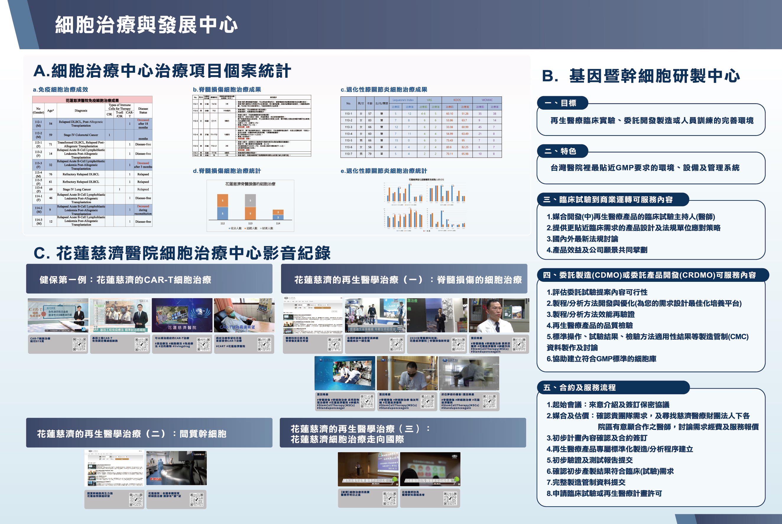Click orange 追蹤人數 bar for 113
This screenshot has height=524, width=782.
point(250,213)
